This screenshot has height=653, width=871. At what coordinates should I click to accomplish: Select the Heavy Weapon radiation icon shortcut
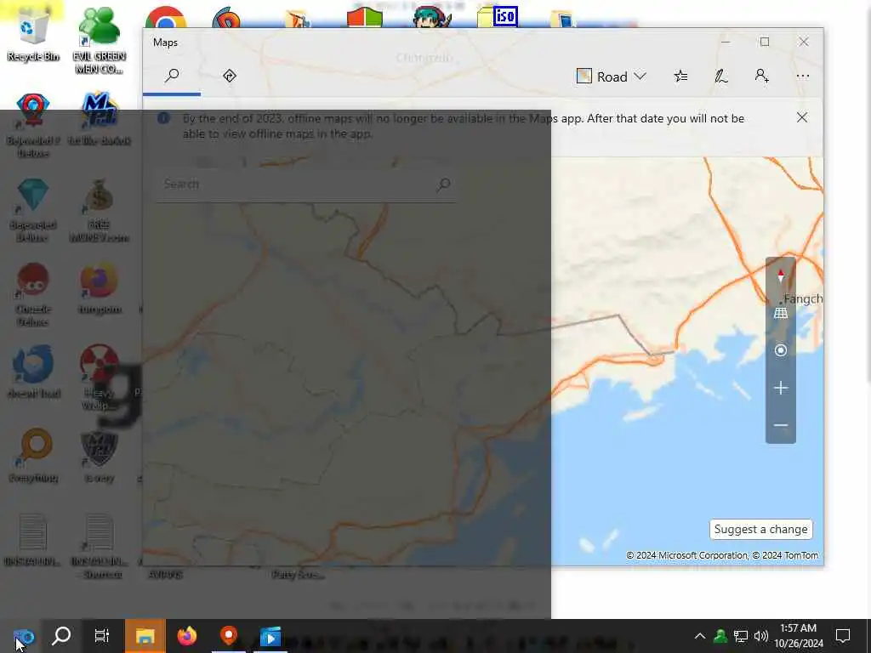(x=99, y=378)
